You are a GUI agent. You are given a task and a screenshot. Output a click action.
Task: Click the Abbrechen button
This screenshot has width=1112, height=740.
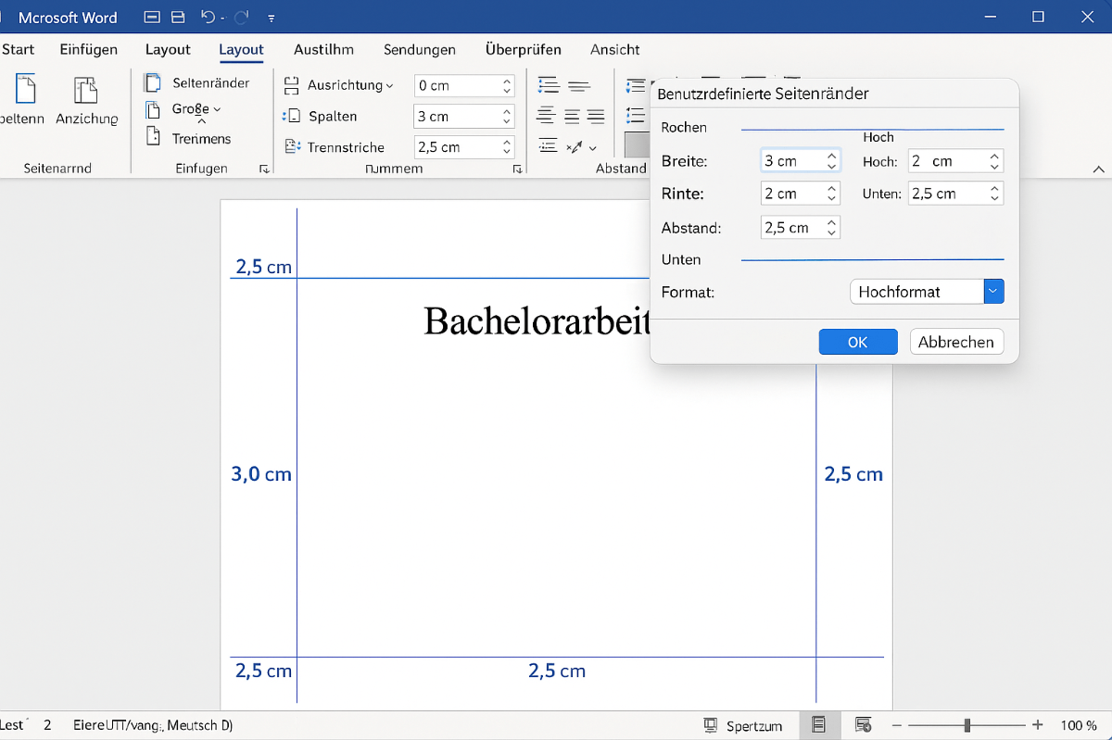(x=955, y=342)
